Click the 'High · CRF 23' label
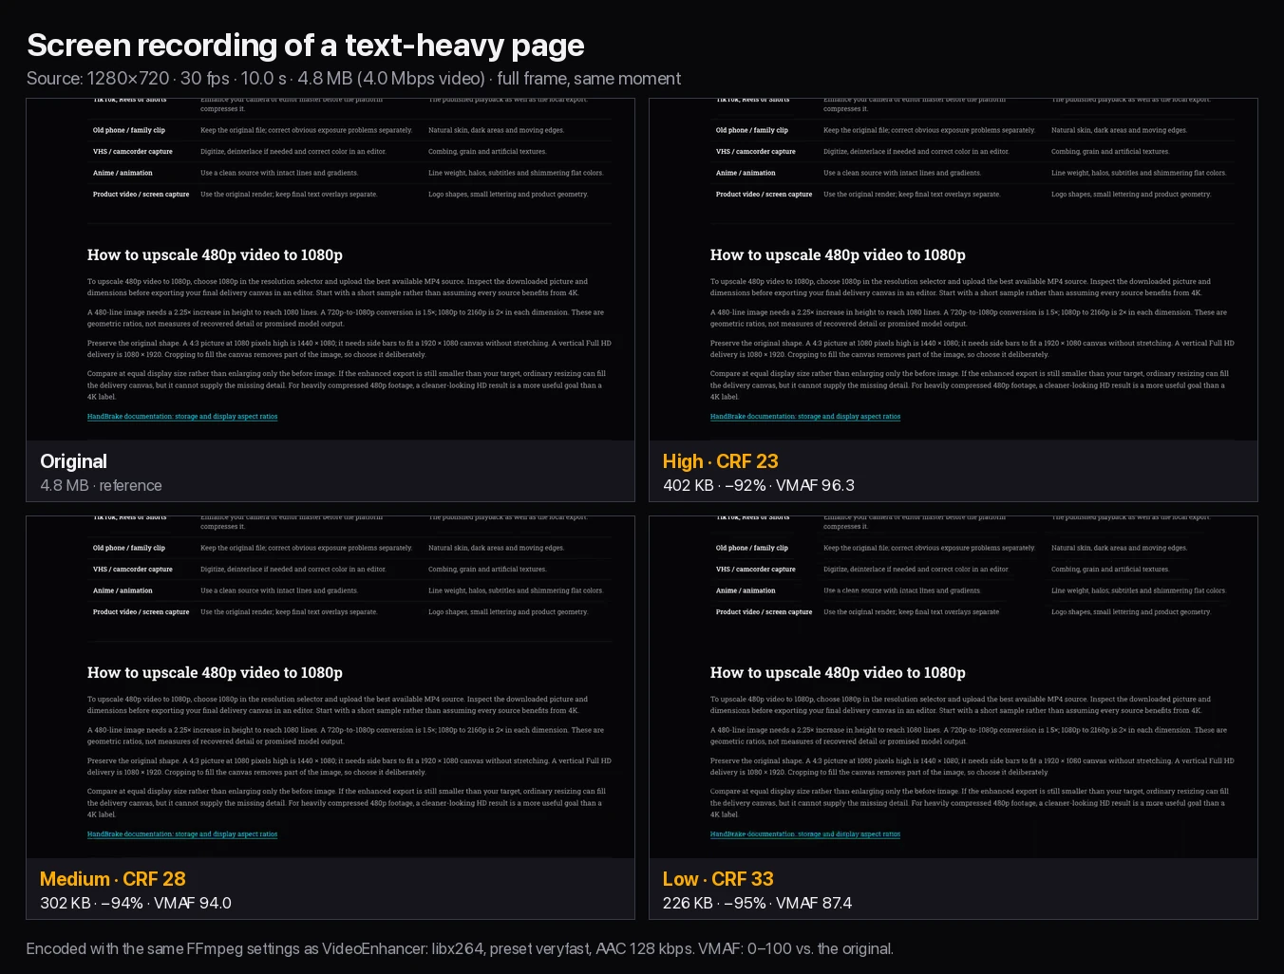Image resolution: width=1284 pixels, height=974 pixels. (x=720, y=461)
